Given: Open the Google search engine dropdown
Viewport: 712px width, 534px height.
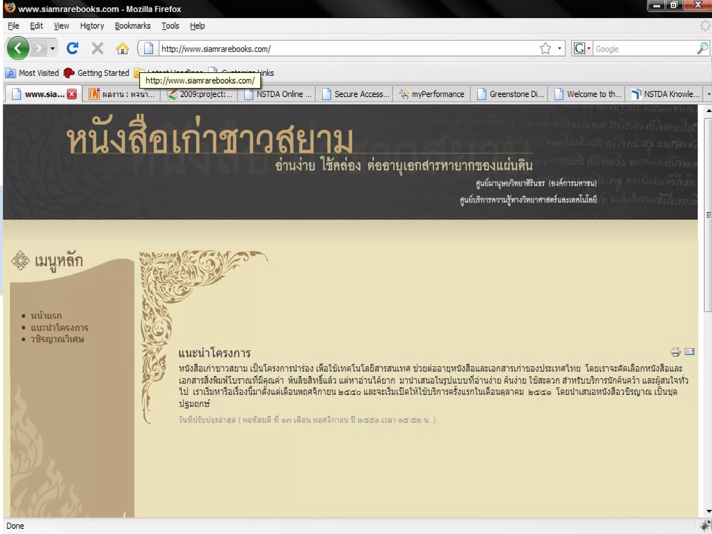Looking at the screenshot, I should (582, 48).
